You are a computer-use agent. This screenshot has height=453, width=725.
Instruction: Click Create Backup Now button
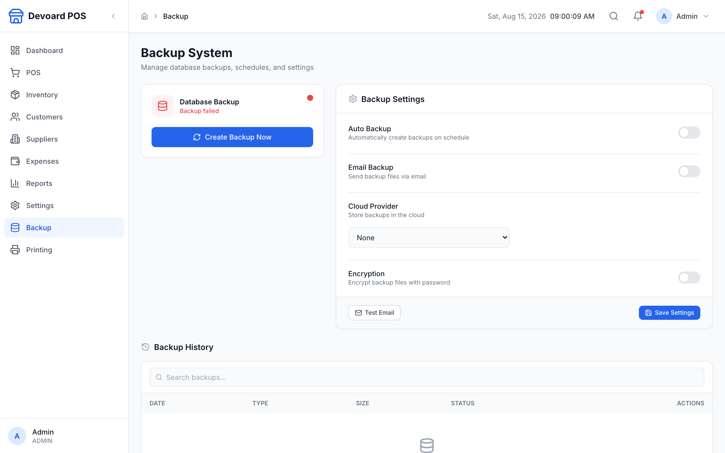click(x=232, y=137)
